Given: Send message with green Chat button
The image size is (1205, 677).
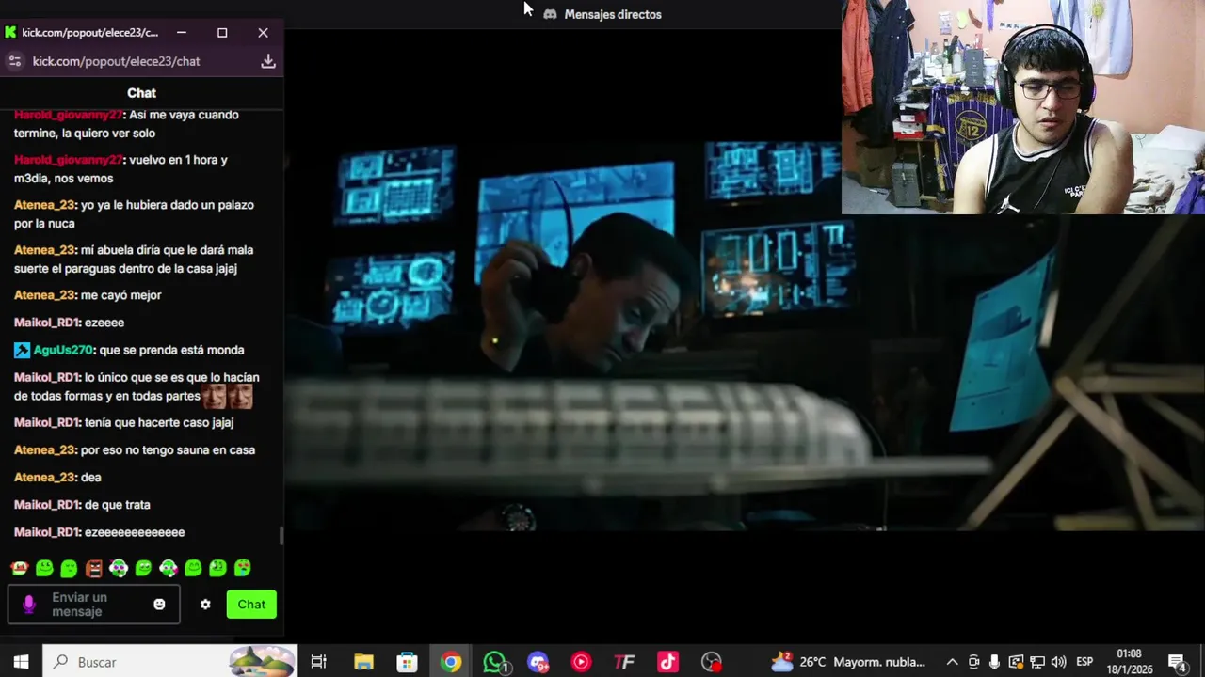Looking at the screenshot, I should click(x=251, y=605).
